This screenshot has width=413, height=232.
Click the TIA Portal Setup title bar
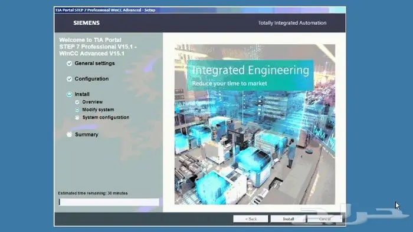(x=199, y=10)
